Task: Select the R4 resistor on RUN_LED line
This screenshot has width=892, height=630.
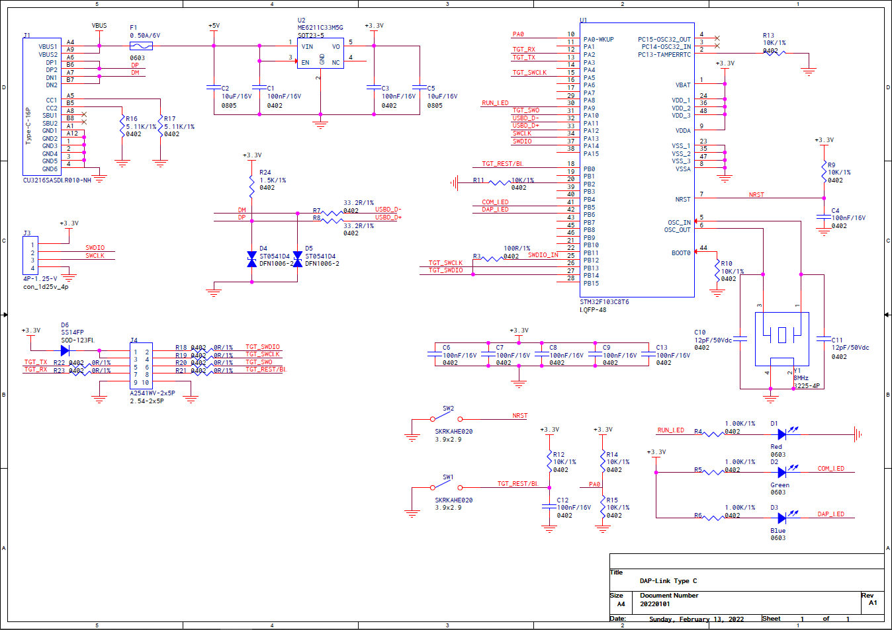Action: click(713, 434)
